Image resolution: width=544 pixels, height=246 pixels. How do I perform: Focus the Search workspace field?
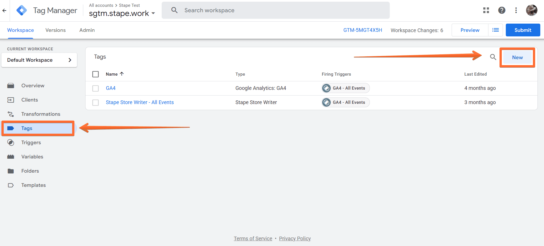[275, 11]
